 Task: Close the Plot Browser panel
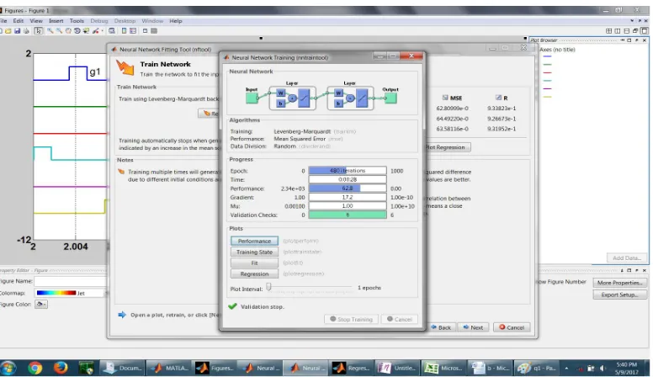coord(645,40)
